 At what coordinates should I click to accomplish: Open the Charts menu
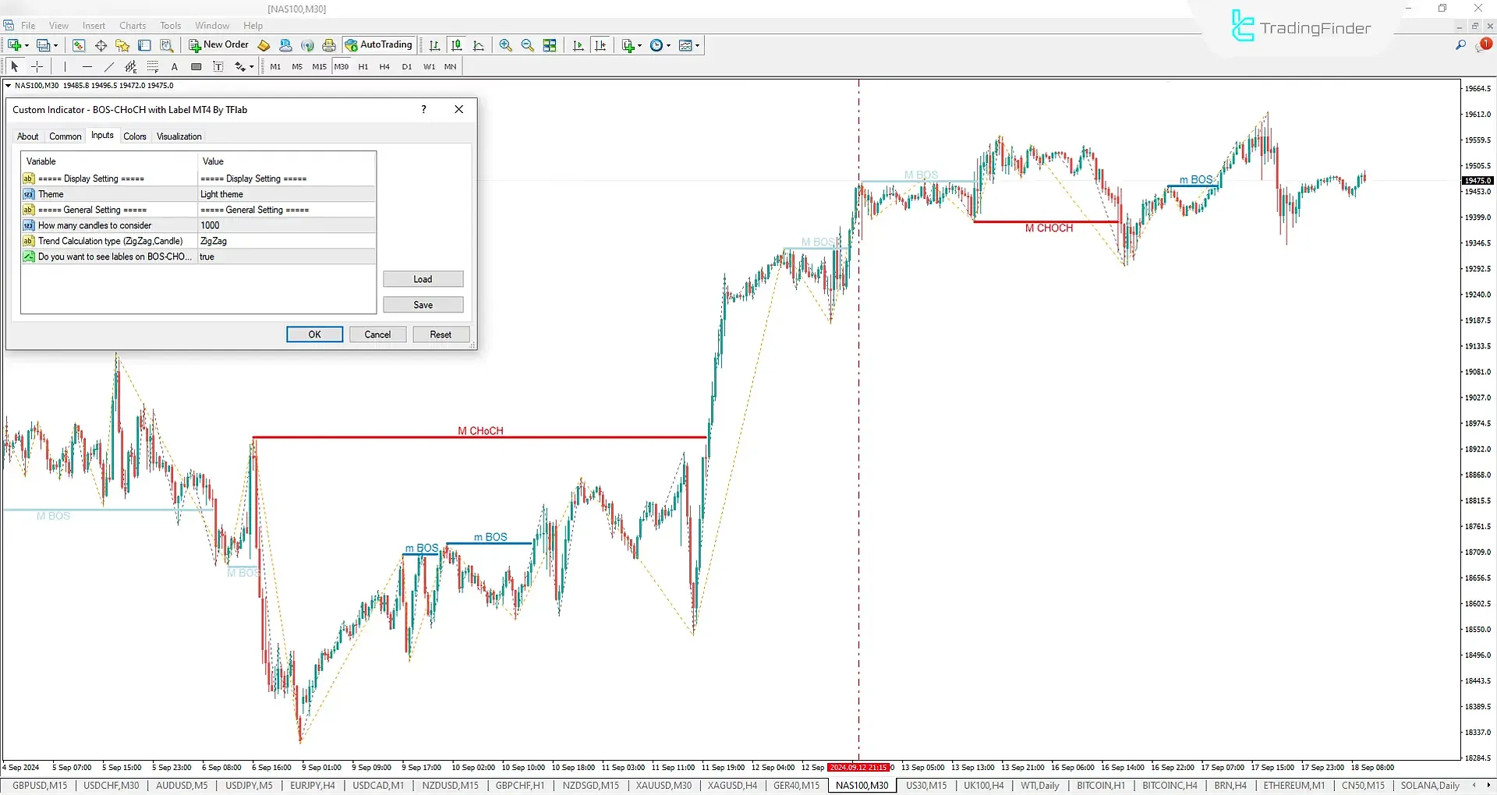coord(132,25)
